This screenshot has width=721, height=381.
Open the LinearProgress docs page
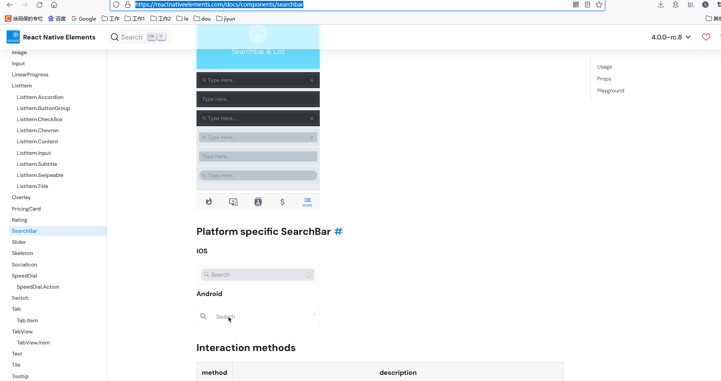(x=30, y=74)
